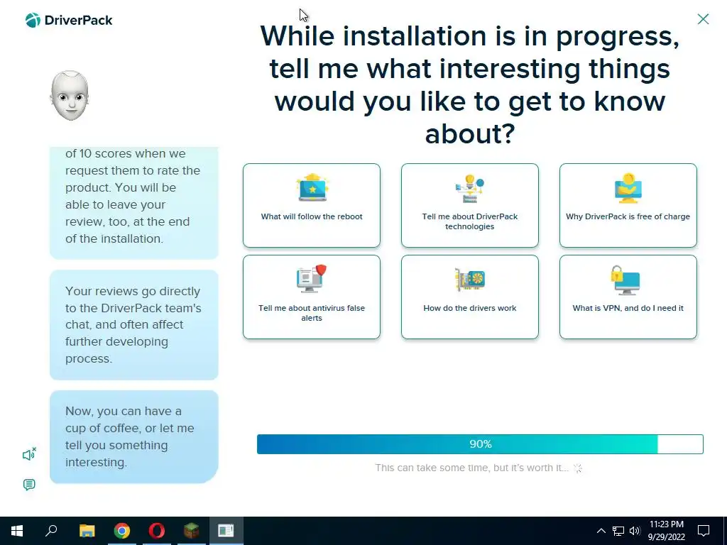727x545 pixels.
Task: Click the DriverPack logo
Action: tap(69, 21)
